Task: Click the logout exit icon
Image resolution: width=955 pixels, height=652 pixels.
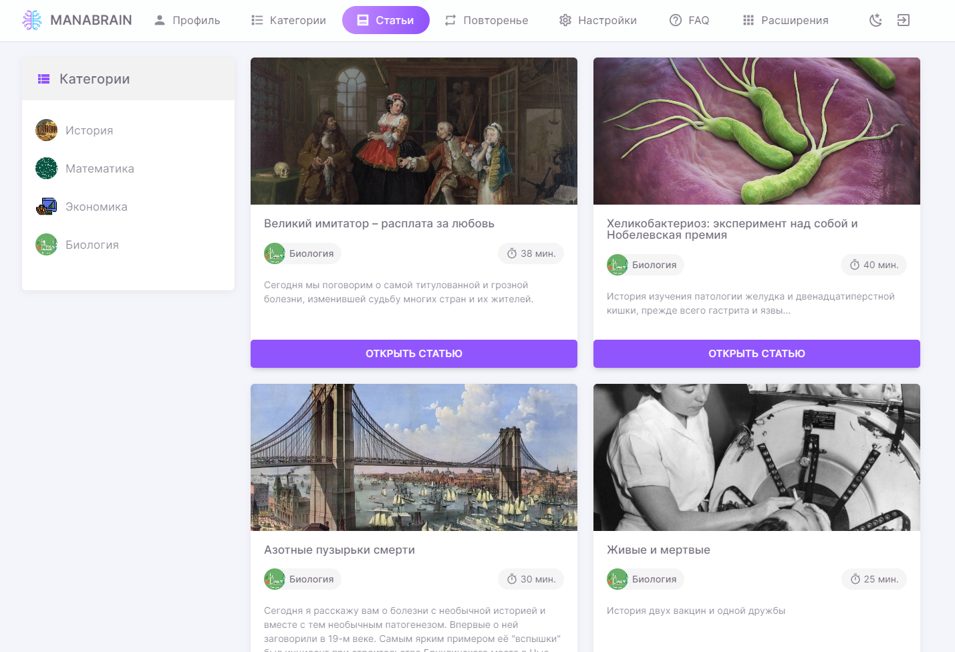Action: [904, 20]
